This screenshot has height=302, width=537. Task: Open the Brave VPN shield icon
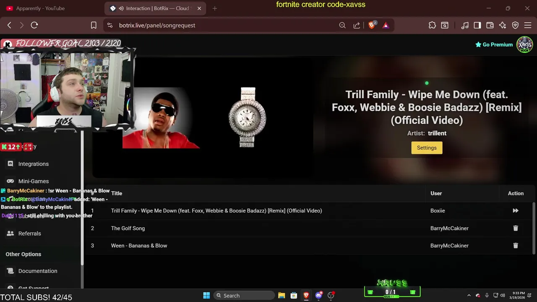click(x=515, y=25)
